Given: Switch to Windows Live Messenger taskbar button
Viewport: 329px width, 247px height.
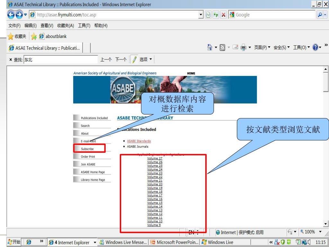Looking at the screenshot, I should pos(123,242).
